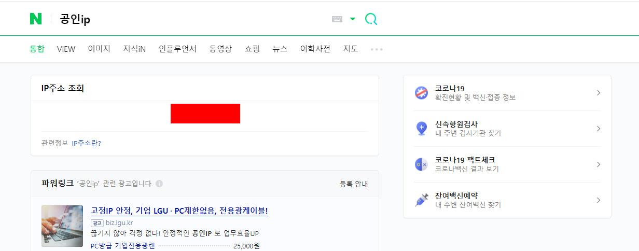Open the PC방급 기업전용광랜 link
Screen dimensions: 639x251
(122, 246)
